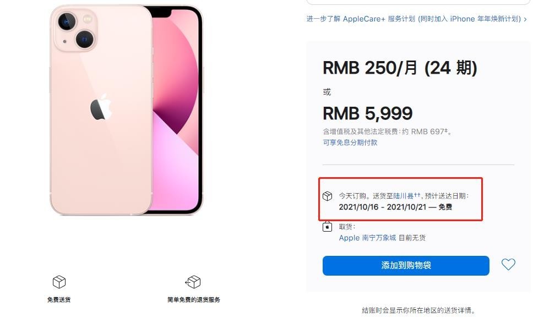
Task: Click the RMB 5,999 price
Action: pos(367,113)
